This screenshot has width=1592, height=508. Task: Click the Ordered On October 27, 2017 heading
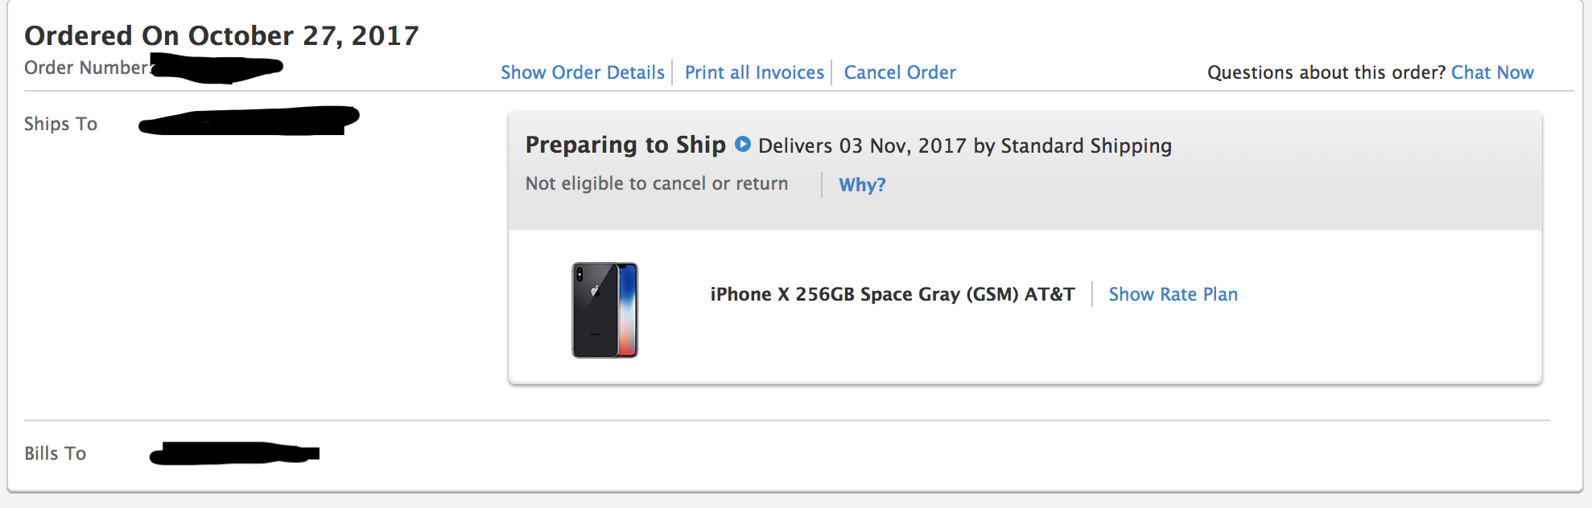click(221, 35)
